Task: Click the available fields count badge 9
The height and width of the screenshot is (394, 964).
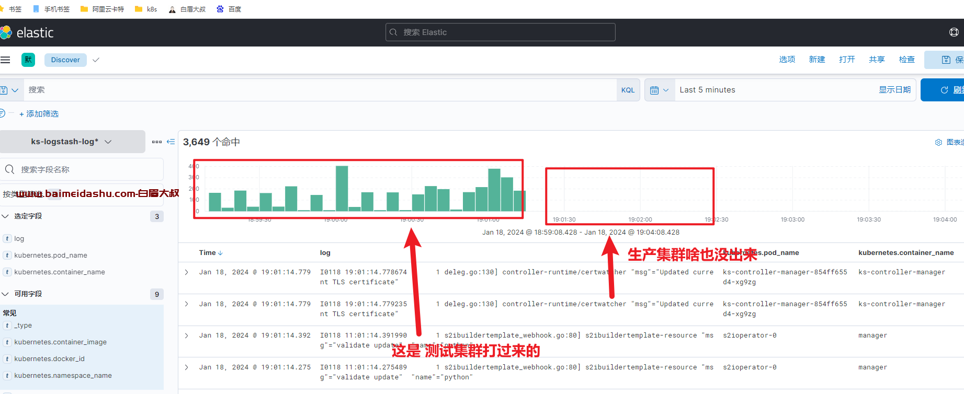Action: pyautogui.click(x=157, y=294)
